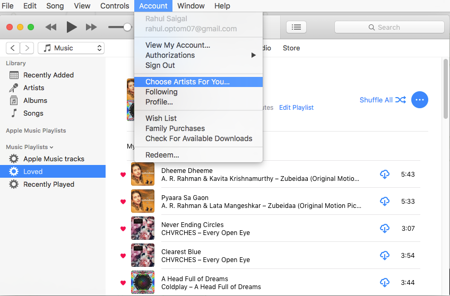Click Shuffle All
The height and width of the screenshot is (296, 450).
[x=383, y=100]
